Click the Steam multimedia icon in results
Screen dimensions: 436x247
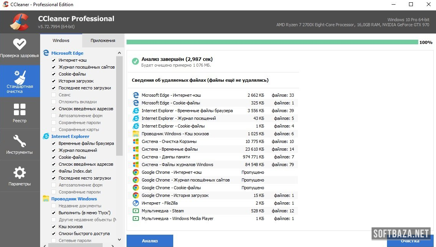pyautogui.click(x=136, y=211)
